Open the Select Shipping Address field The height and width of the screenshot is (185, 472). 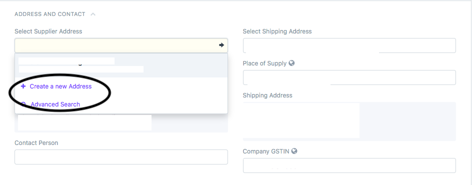[349, 45]
